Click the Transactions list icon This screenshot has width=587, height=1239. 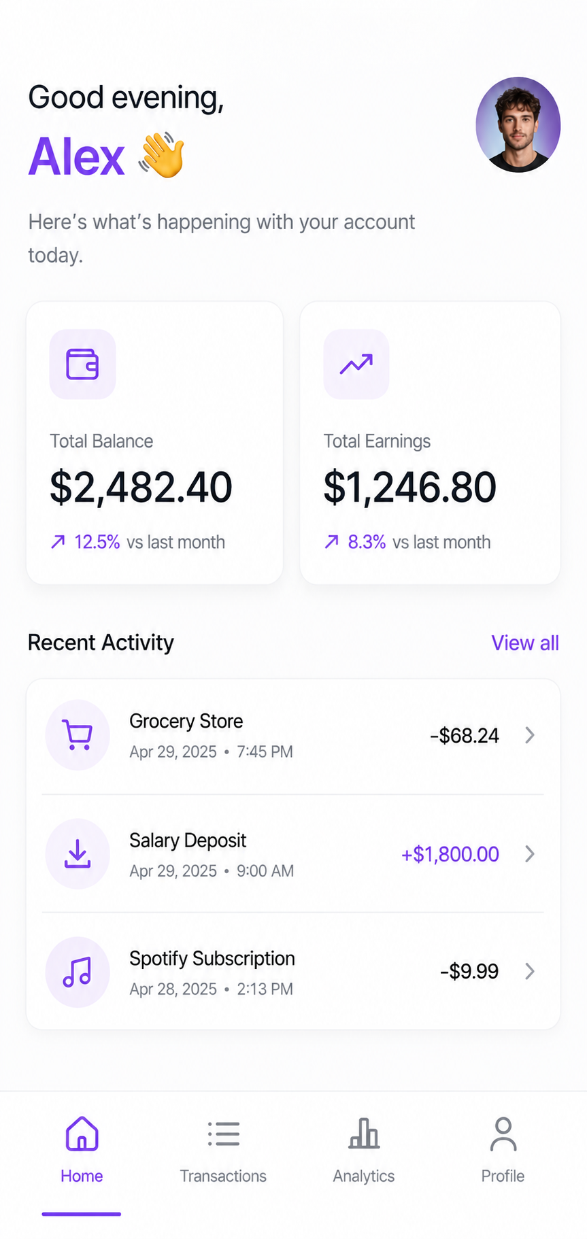224,1134
